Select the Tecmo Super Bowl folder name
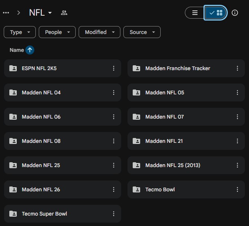This screenshot has height=226, width=249. point(44,214)
